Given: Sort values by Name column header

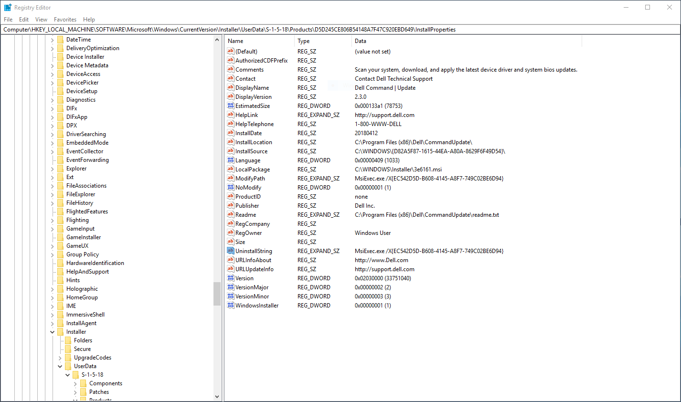Looking at the screenshot, I should (x=259, y=41).
